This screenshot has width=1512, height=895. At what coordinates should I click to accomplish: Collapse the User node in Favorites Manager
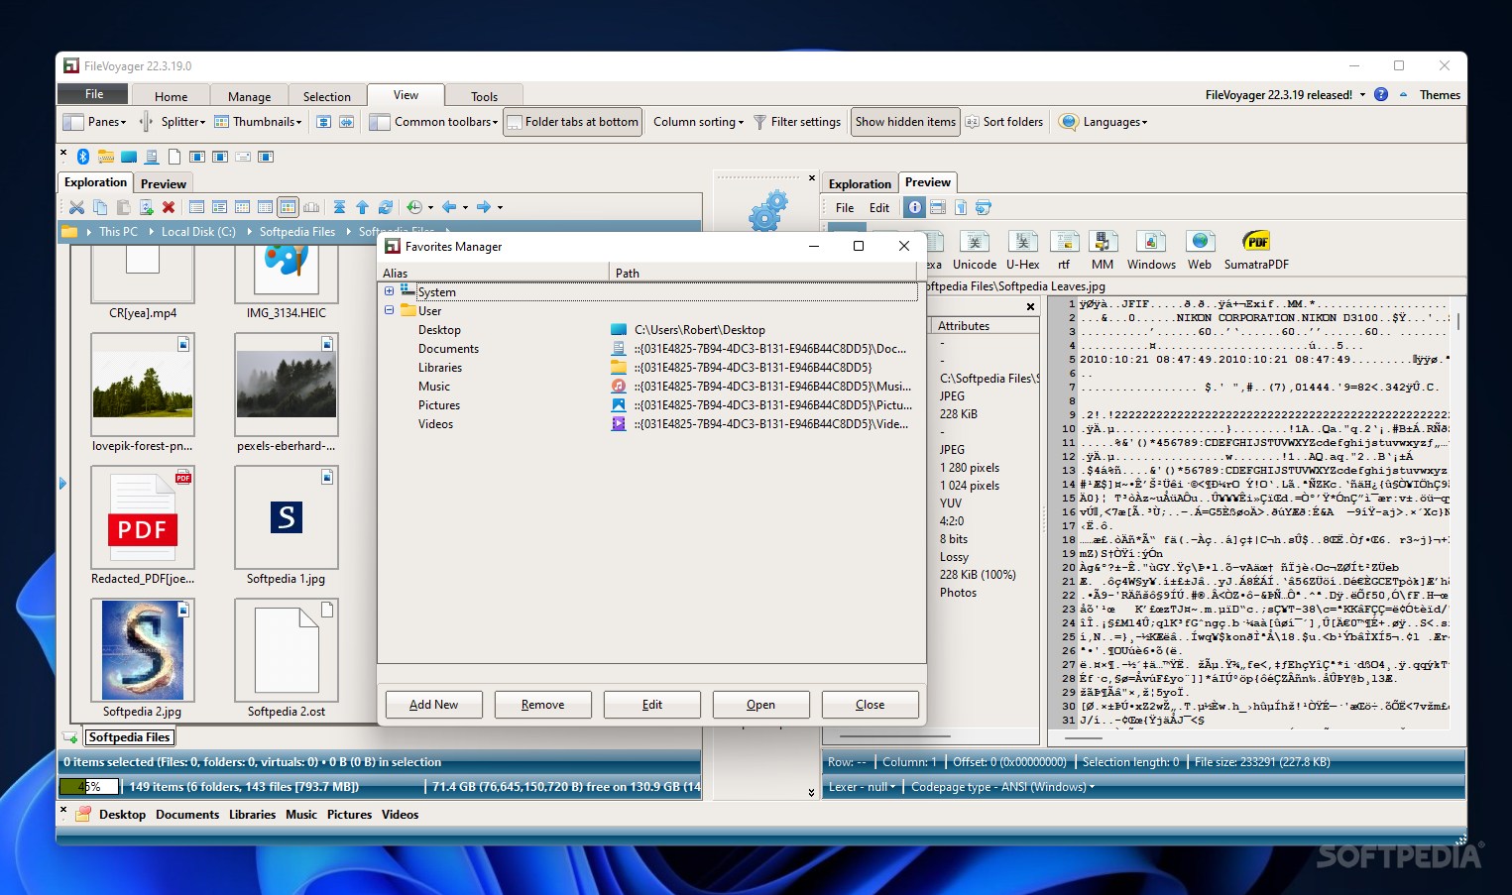pyautogui.click(x=390, y=310)
